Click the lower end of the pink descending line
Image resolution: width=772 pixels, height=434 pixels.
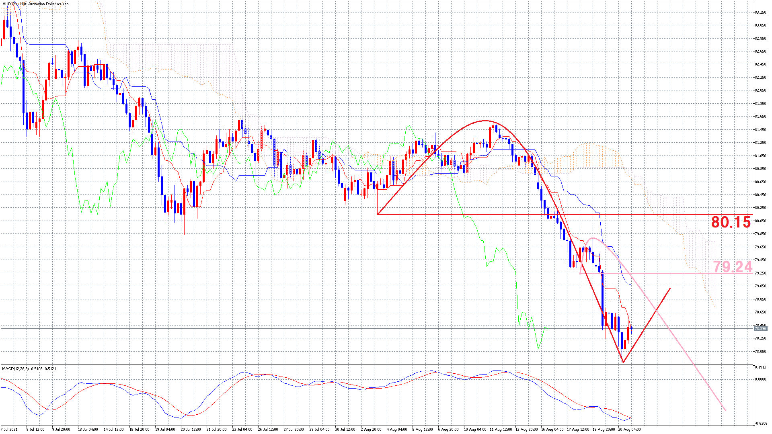pyautogui.click(x=725, y=410)
